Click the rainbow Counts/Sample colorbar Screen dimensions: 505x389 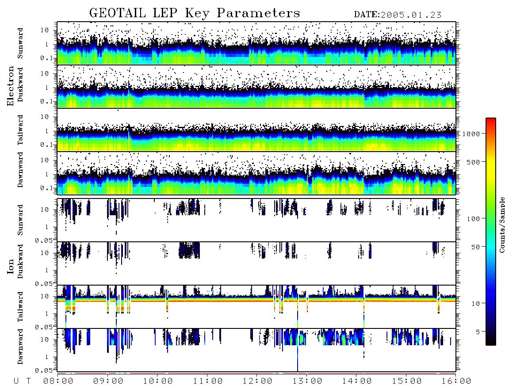490,232
